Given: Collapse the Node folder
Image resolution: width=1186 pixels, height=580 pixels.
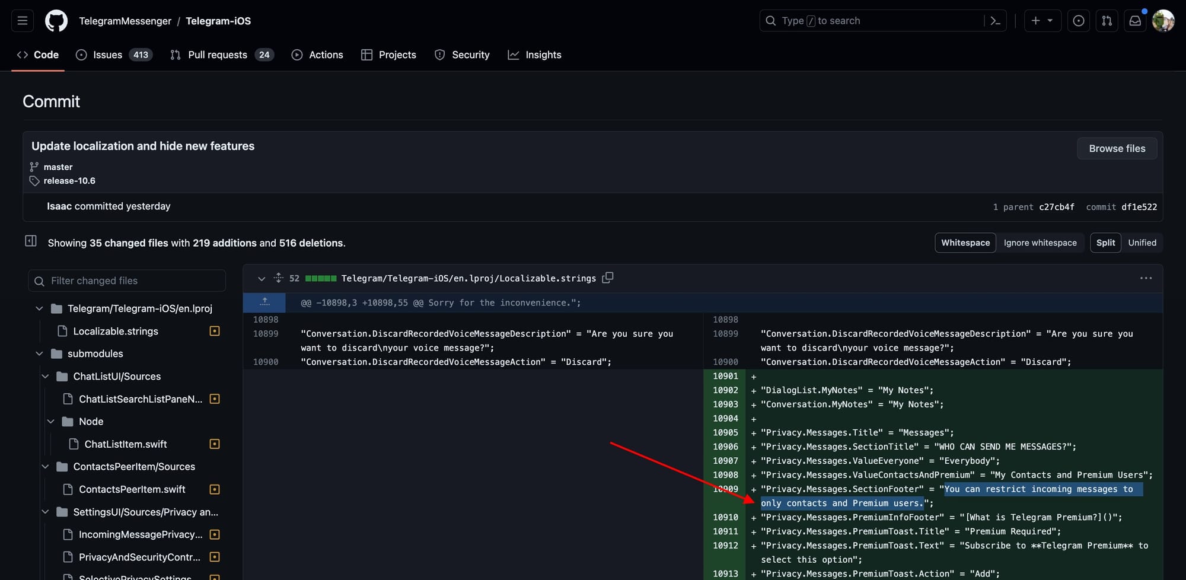Looking at the screenshot, I should [x=51, y=422].
